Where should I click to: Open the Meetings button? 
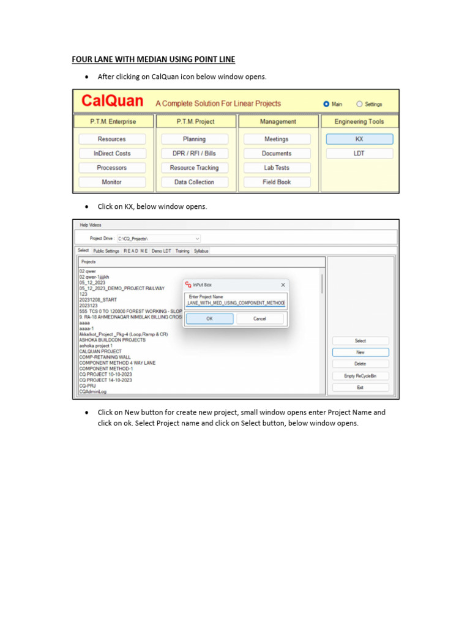click(x=277, y=139)
